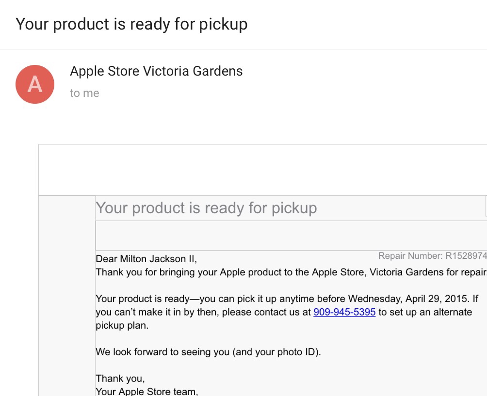487x396 pixels.
Task: Click the bold email subject title at top
Action: 131,24
